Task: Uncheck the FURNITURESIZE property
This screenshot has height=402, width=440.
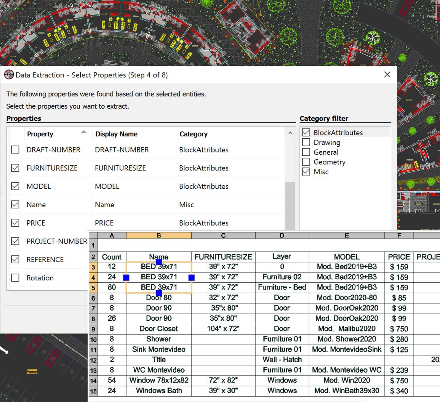Action: click(15, 168)
